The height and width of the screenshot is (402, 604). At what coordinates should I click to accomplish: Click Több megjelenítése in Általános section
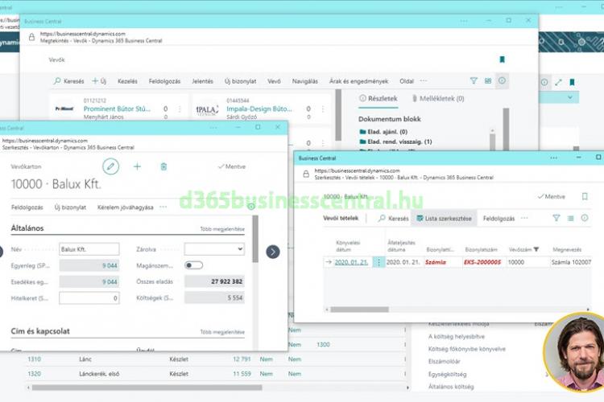coord(222,229)
